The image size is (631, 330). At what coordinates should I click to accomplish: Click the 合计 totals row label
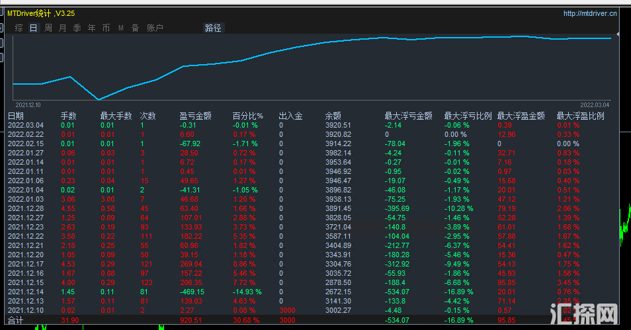[15, 320]
